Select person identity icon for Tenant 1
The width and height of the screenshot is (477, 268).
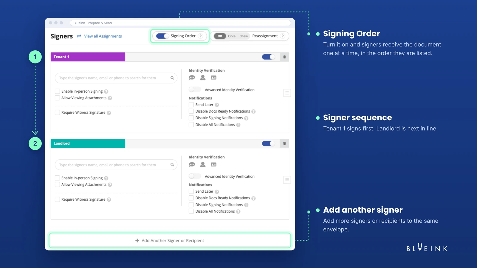(x=203, y=78)
